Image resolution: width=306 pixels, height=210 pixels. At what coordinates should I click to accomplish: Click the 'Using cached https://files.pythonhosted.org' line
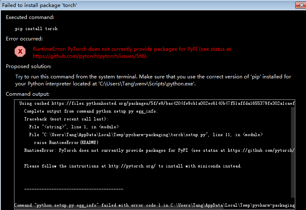tap(157, 103)
